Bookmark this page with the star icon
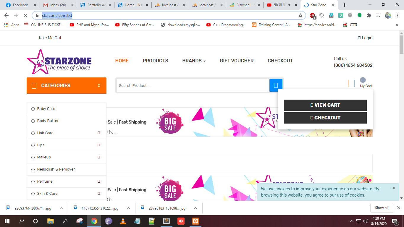 coord(300,15)
